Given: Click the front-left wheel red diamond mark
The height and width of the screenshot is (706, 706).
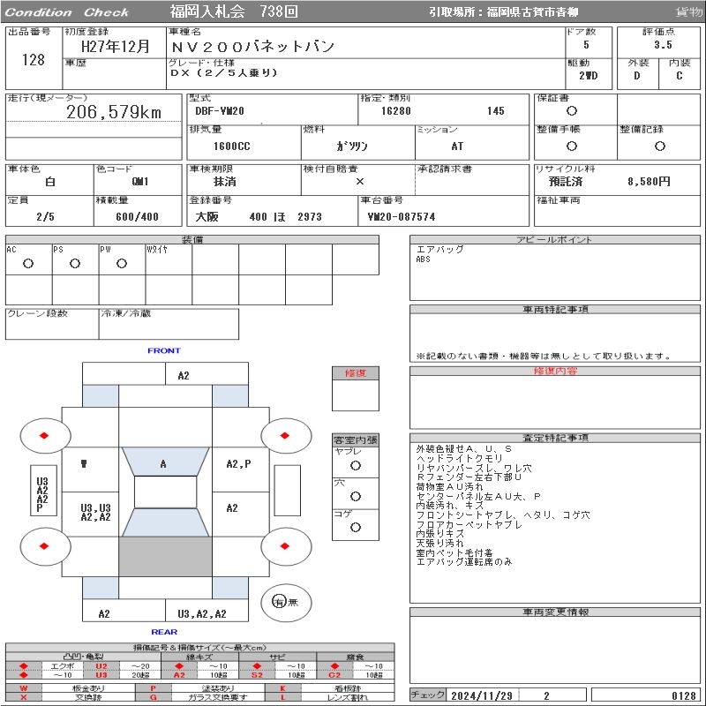Looking at the screenshot, I should pyautogui.click(x=44, y=435).
